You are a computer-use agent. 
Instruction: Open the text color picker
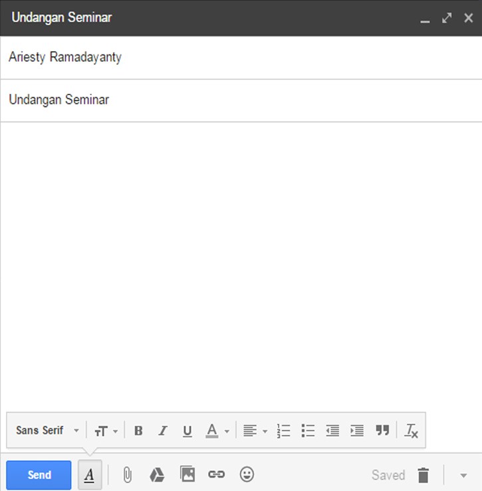coord(217,431)
